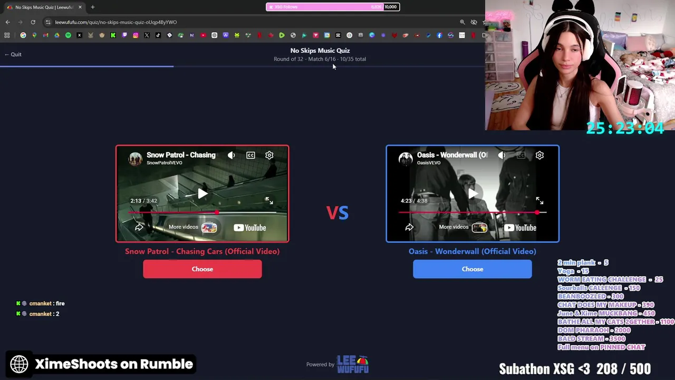The width and height of the screenshot is (675, 380).
Task: Click the zoom magnifier in address bar
Action: [462, 22]
